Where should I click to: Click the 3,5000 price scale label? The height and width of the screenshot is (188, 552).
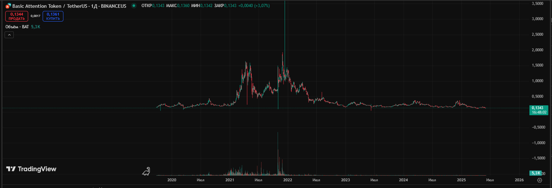[538, 3]
